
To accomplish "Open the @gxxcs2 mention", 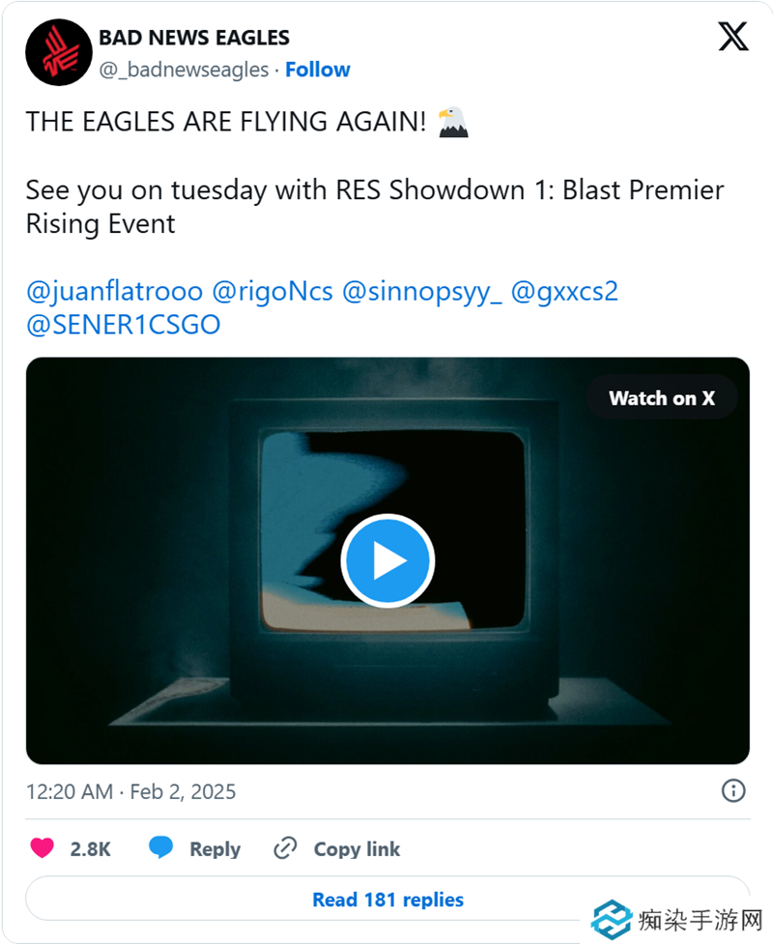I will pyautogui.click(x=563, y=292).
